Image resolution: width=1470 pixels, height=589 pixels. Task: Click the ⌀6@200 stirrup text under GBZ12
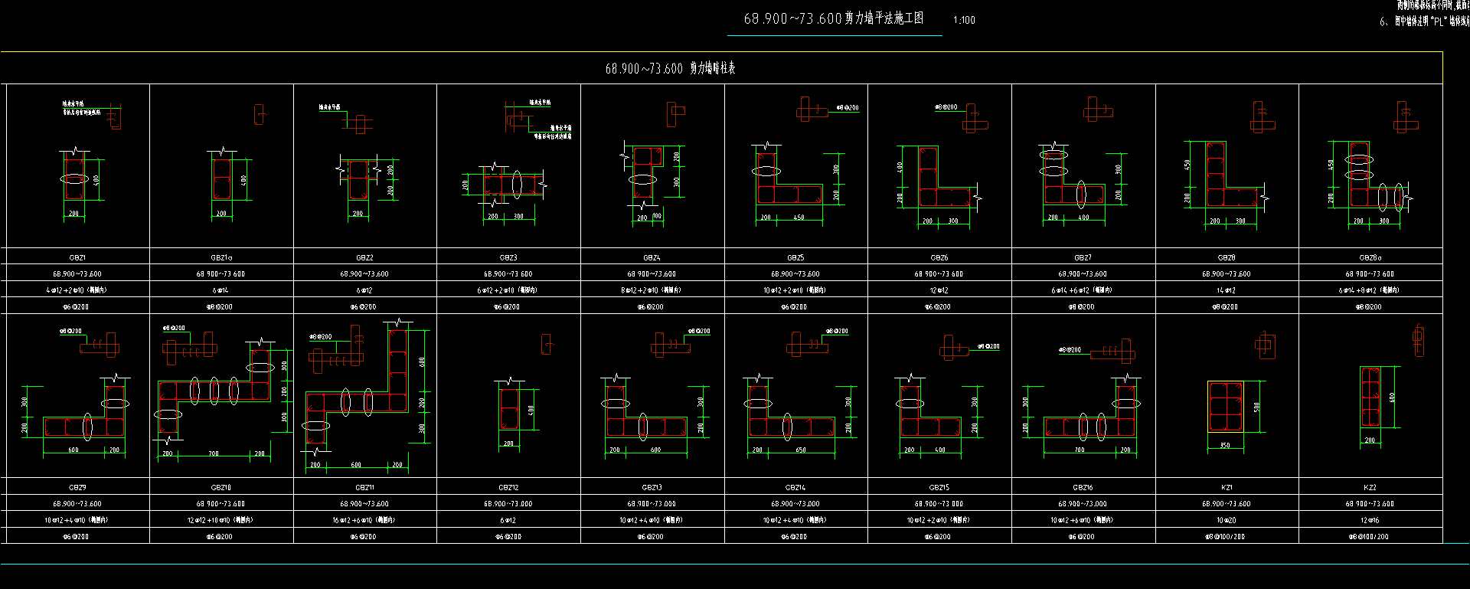click(x=508, y=537)
